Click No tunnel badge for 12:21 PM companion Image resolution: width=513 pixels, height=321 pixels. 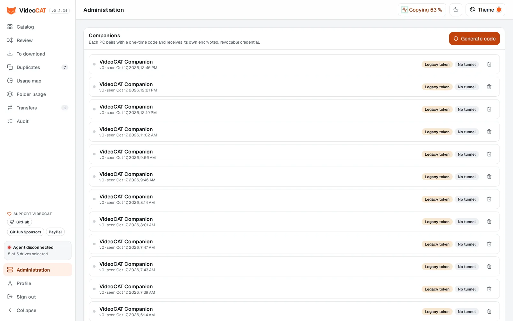pos(467,87)
